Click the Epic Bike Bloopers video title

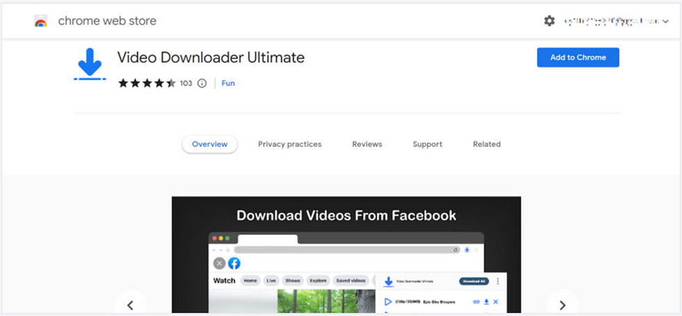click(439, 301)
